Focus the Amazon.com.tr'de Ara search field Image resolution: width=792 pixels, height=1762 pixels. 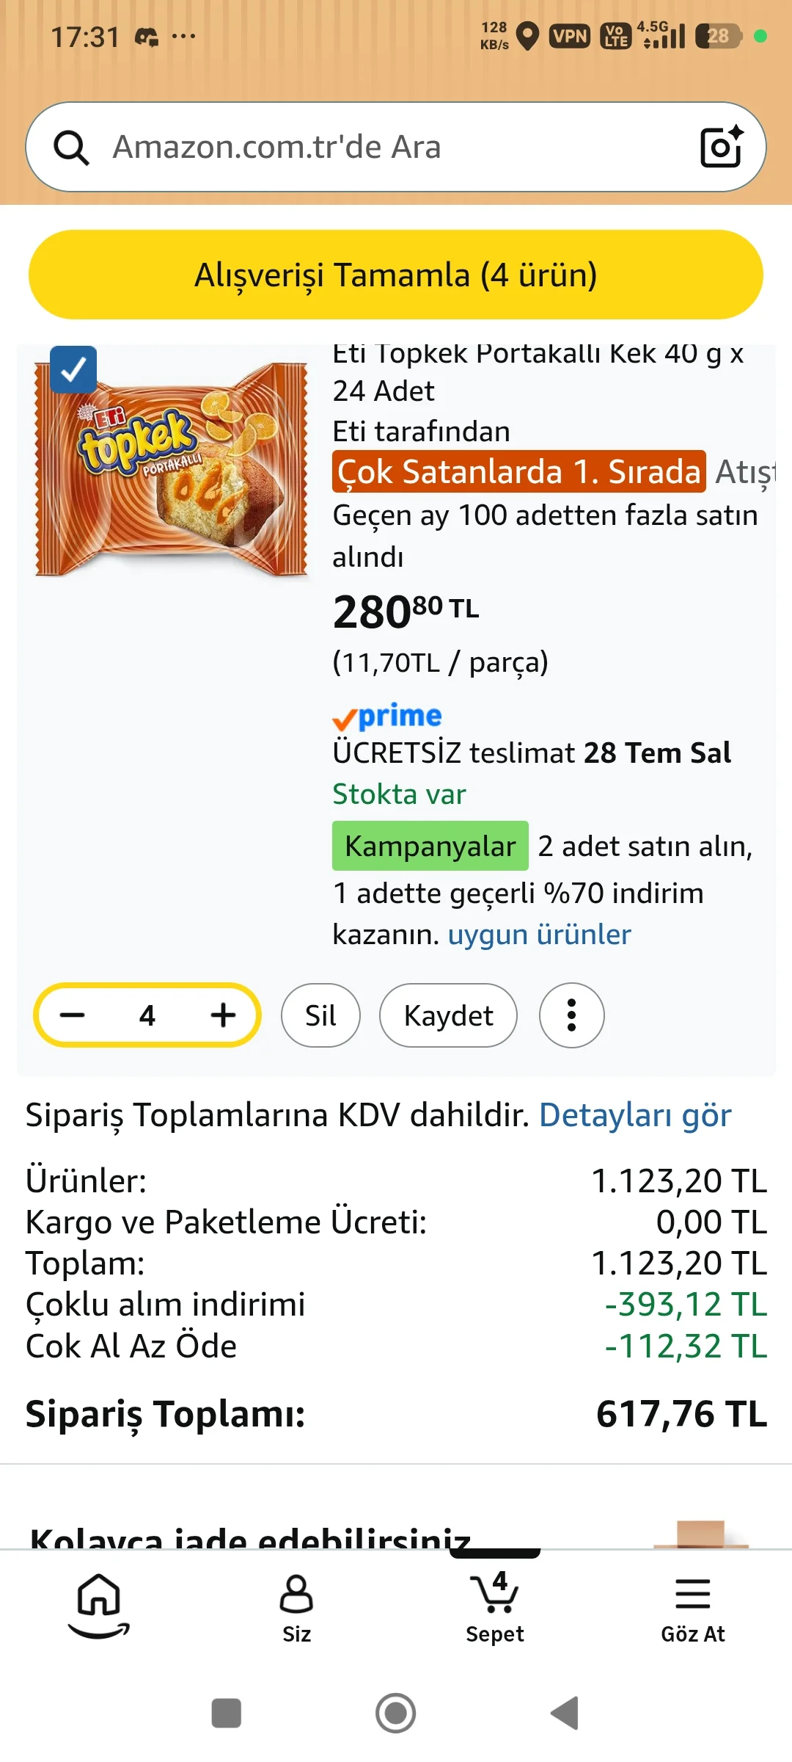(396, 147)
